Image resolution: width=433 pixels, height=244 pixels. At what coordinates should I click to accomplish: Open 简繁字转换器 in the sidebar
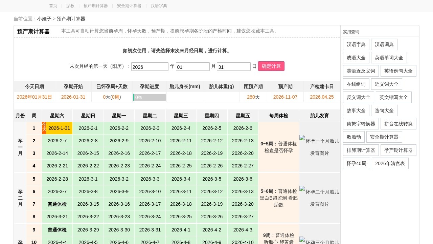(x=361, y=124)
